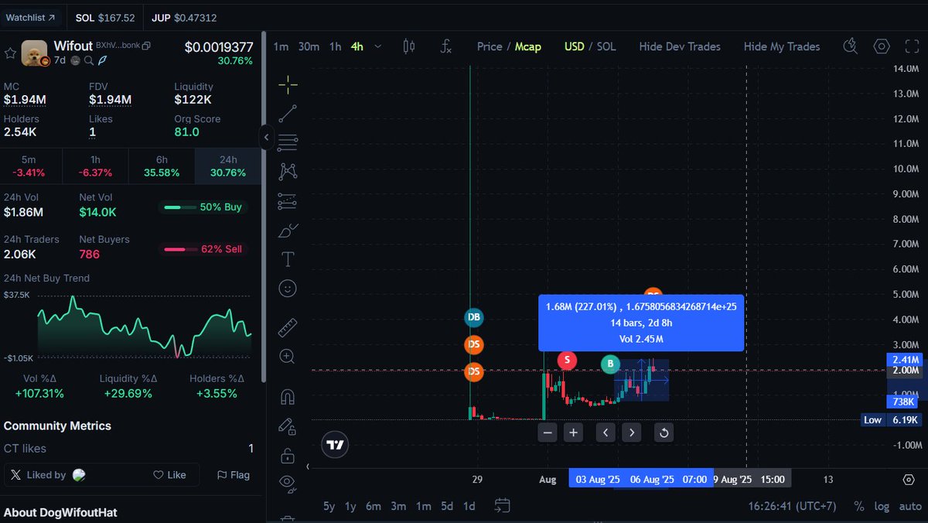Viewport: 928px width, 523px height.
Task: Set chart range to 6m
Action: (374, 506)
